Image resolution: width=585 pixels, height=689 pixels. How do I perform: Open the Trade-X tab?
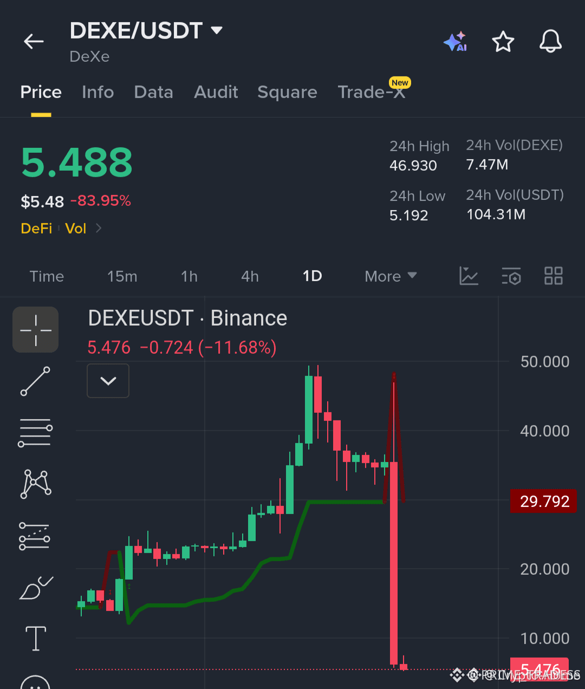372,92
